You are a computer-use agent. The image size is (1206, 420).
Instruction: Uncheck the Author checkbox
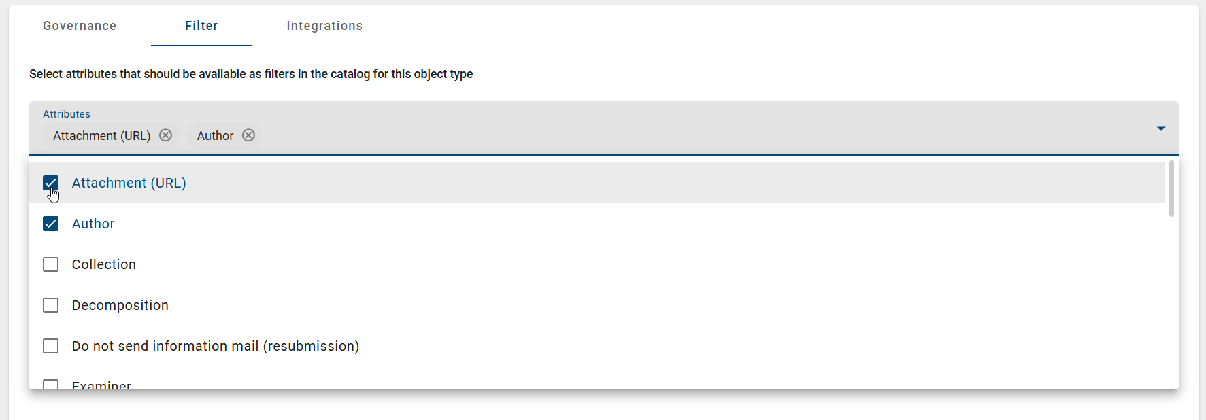tap(50, 223)
